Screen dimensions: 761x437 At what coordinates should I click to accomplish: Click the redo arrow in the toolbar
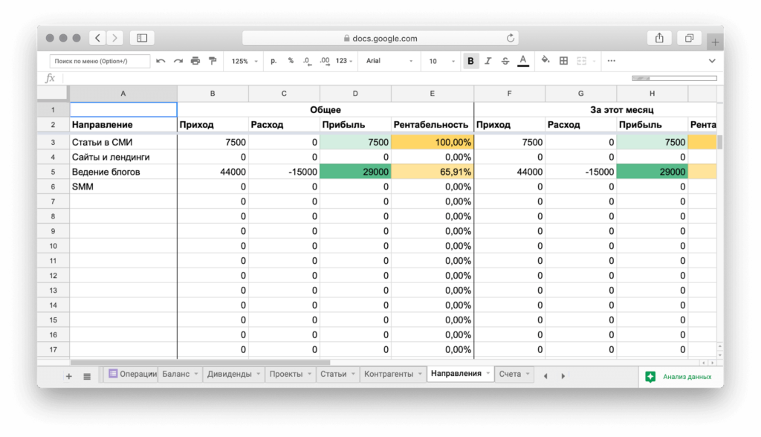[178, 61]
